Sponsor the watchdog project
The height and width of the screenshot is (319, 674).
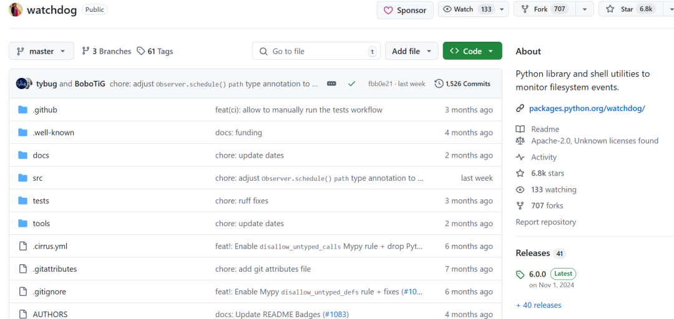(x=405, y=10)
